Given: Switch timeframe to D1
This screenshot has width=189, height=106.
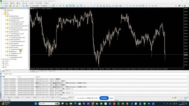Looking at the screenshot, I should pyautogui.click(x=149, y=6).
